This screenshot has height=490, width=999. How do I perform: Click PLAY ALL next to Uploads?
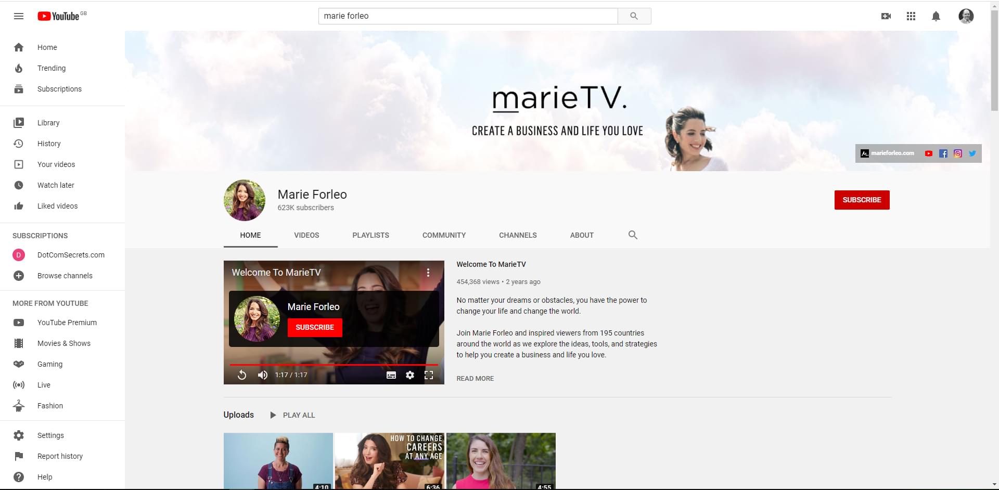[x=293, y=415]
